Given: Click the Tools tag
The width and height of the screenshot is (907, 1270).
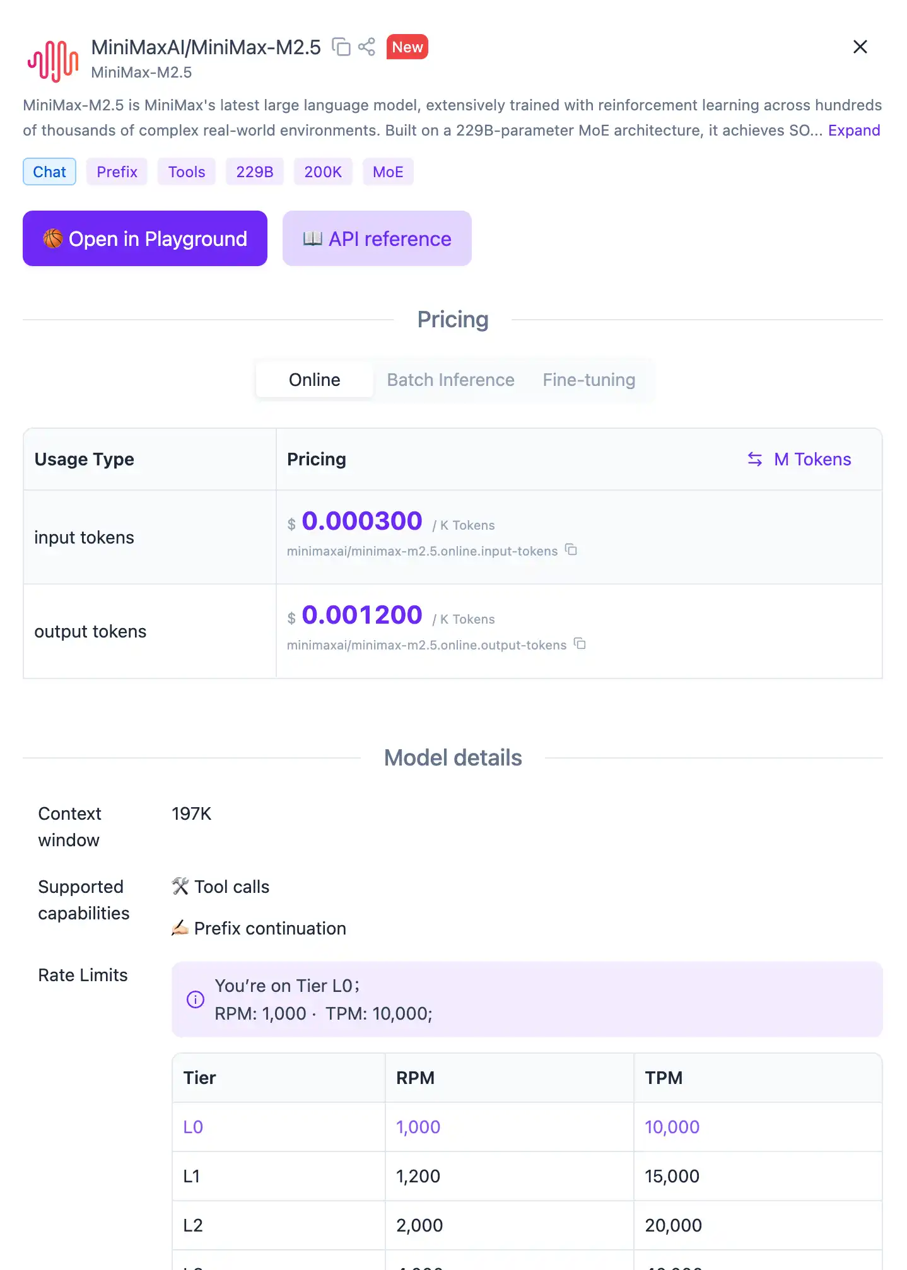Looking at the screenshot, I should click(x=186, y=172).
